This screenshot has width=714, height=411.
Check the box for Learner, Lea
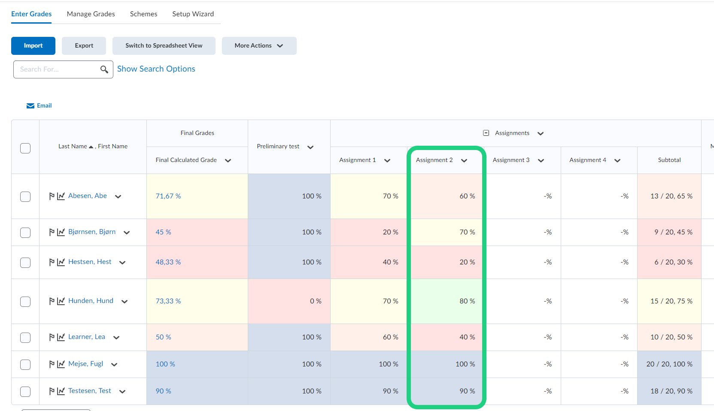click(x=25, y=338)
